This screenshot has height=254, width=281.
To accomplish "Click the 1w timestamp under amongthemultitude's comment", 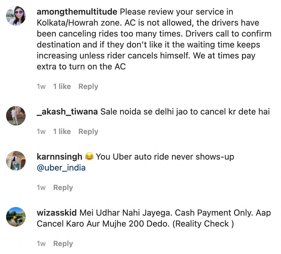I will click(x=41, y=86).
